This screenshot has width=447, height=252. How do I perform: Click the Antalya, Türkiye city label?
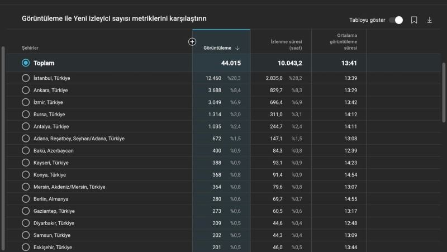tap(51, 127)
